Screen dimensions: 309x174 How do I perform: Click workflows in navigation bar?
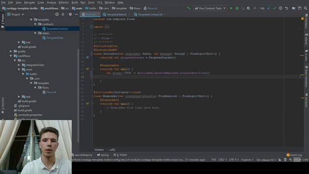(x=49, y=8)
